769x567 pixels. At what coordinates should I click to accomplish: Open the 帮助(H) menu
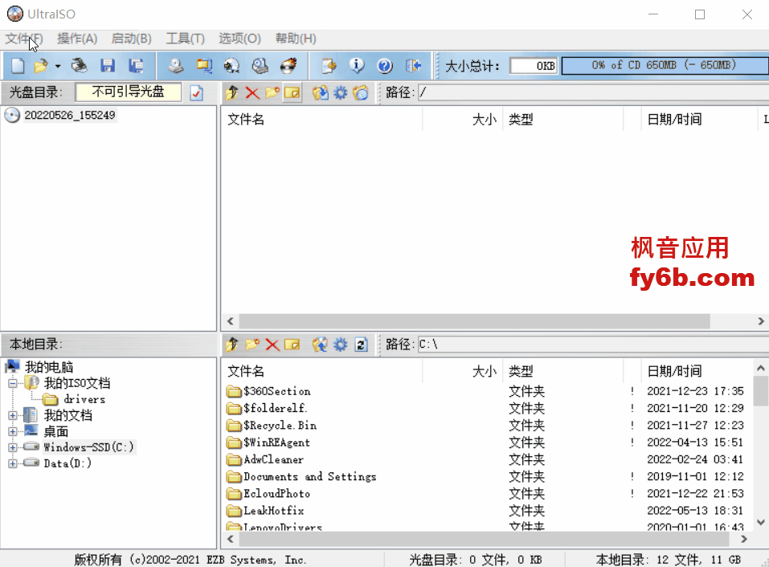tap(296, 39)
